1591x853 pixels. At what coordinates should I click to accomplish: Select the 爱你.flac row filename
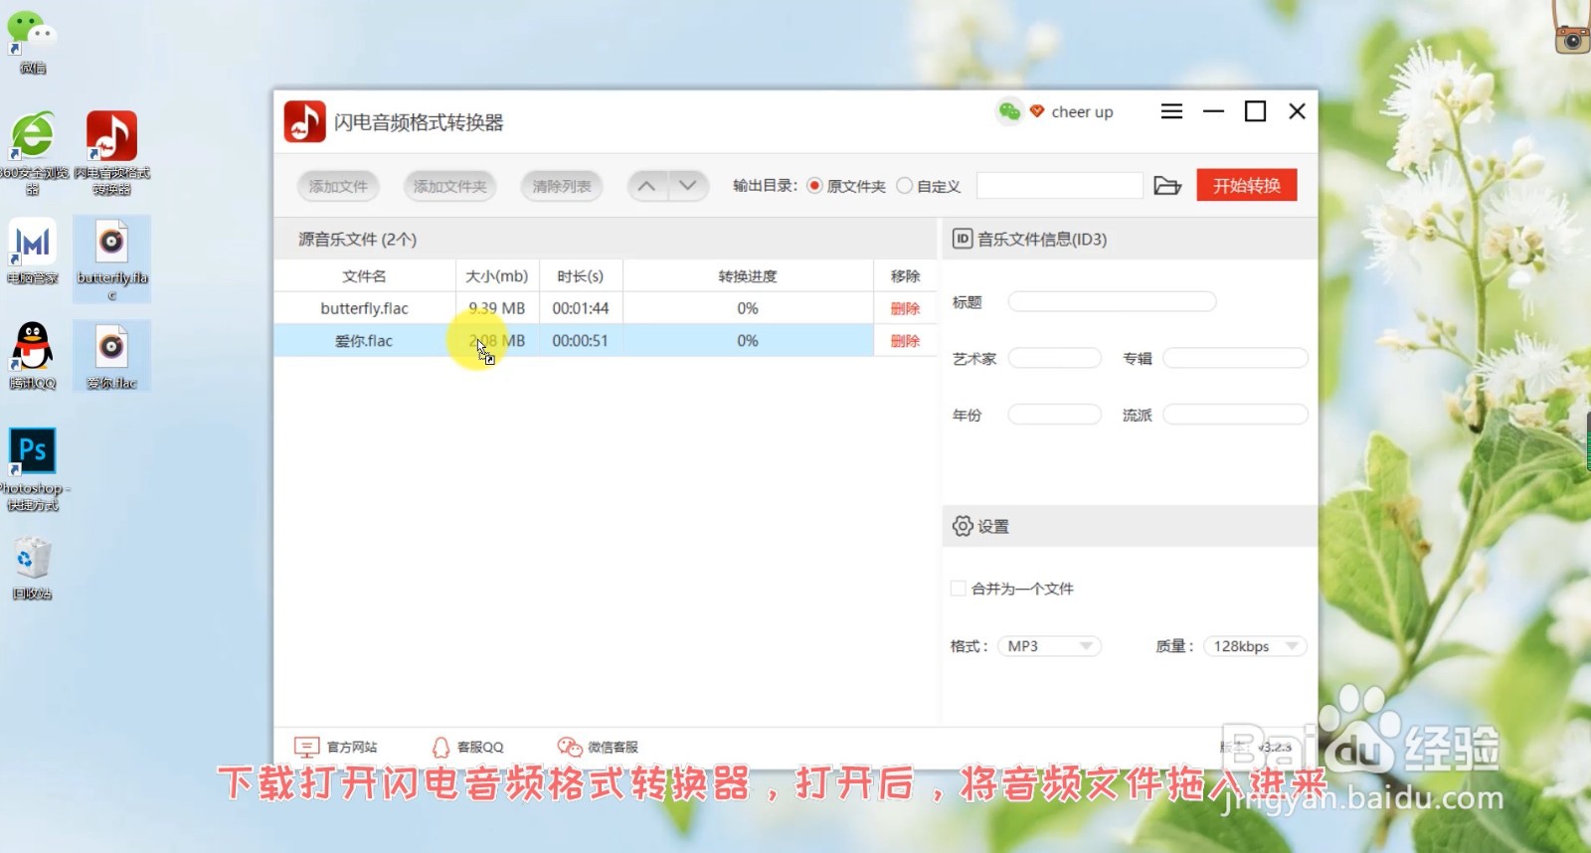(364, 341)
